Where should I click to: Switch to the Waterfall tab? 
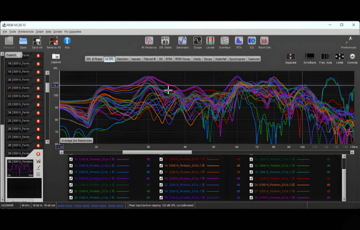[221, 59]
